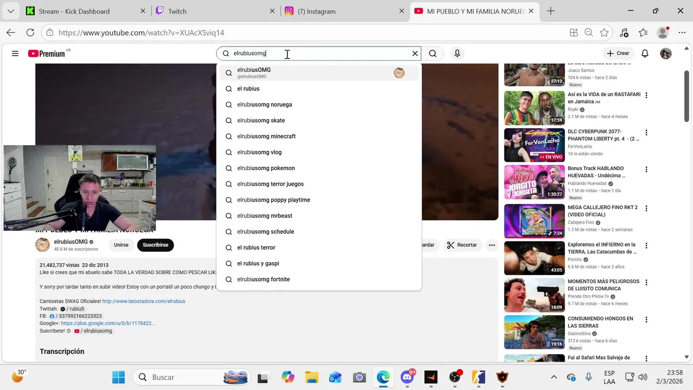Open more actions for MEGA CALLEJERO video

click(x=646, y=208)
